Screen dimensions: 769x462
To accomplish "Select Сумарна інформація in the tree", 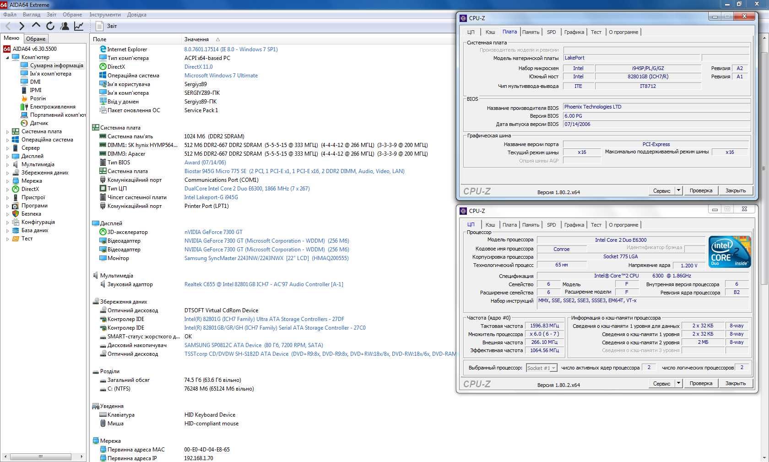I will pos(57,65).
